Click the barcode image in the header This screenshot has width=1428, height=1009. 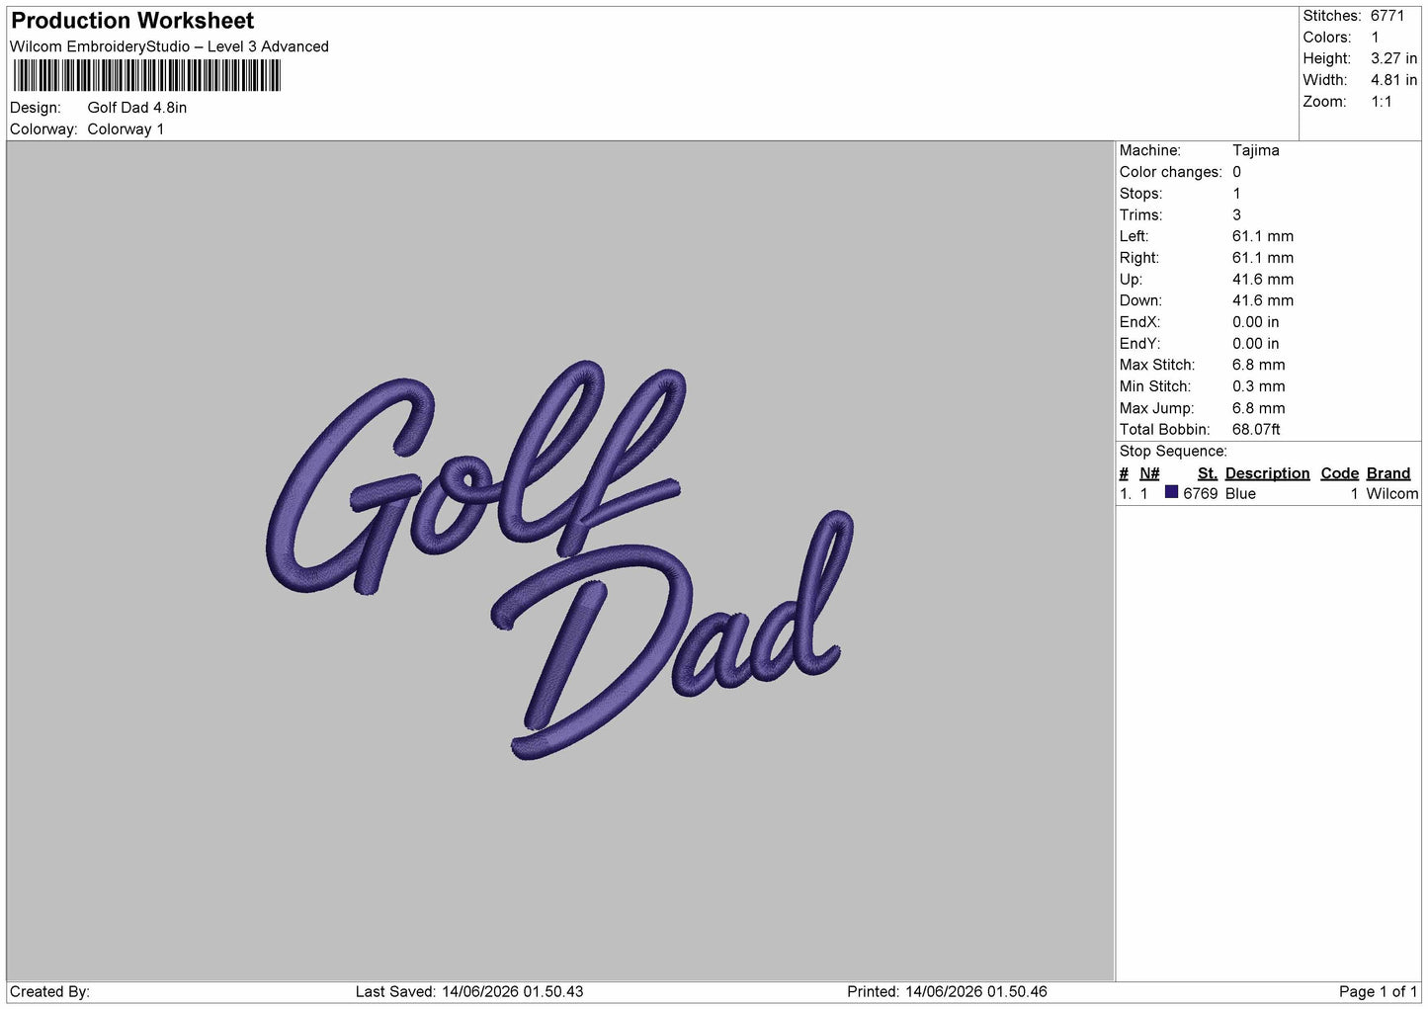(147, 76)
